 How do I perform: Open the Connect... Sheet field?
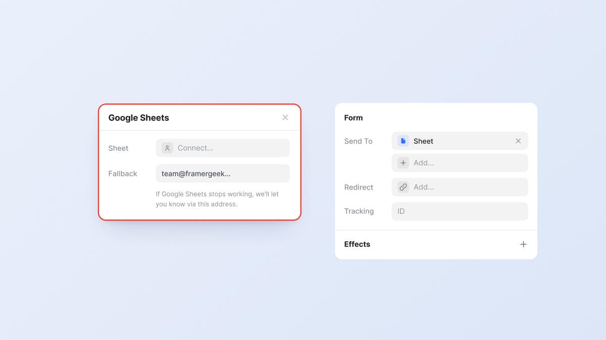click(223, 148)
